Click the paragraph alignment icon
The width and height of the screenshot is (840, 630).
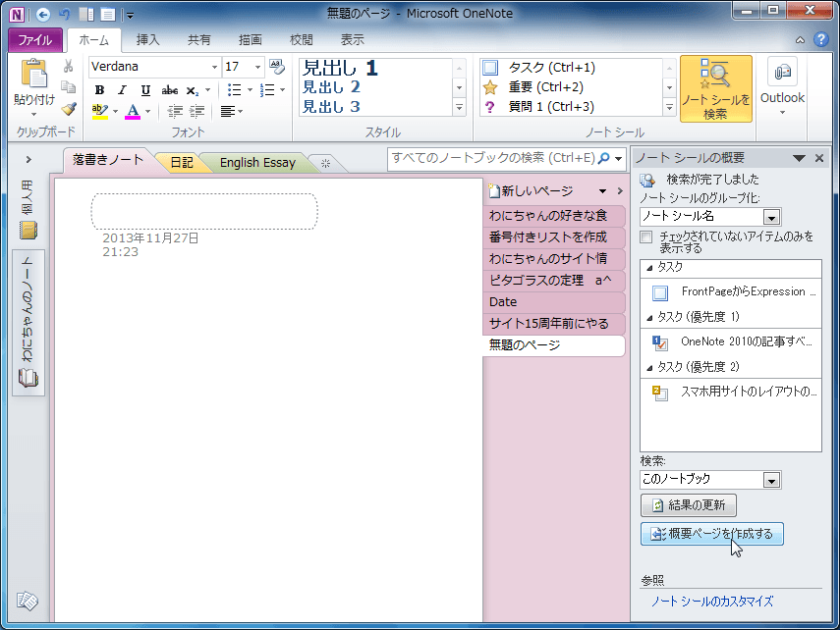pos(228,111)
